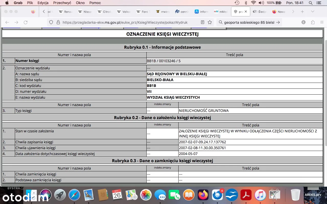Launch Safari from the dock
327x204 pixels.
click(x=74, y=195)
